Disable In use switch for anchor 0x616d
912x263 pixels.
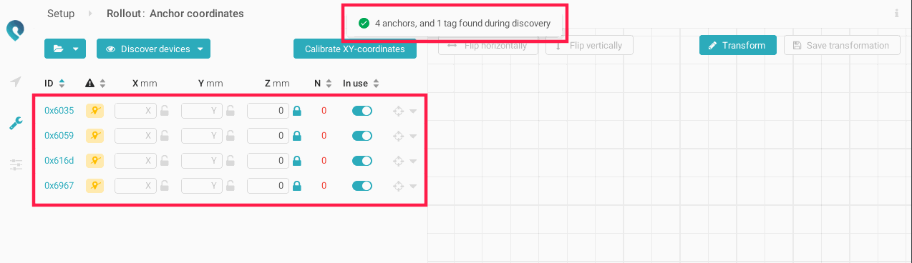point(362,161)
